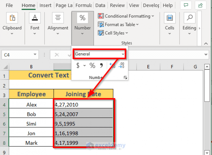
Task: Open the Editing search group
Action: coord(189,24)
